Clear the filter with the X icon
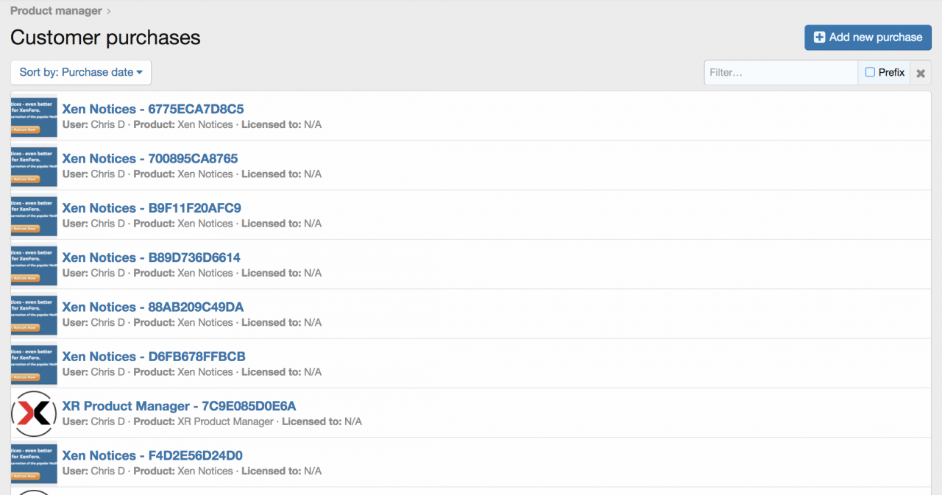 (920, 73)
